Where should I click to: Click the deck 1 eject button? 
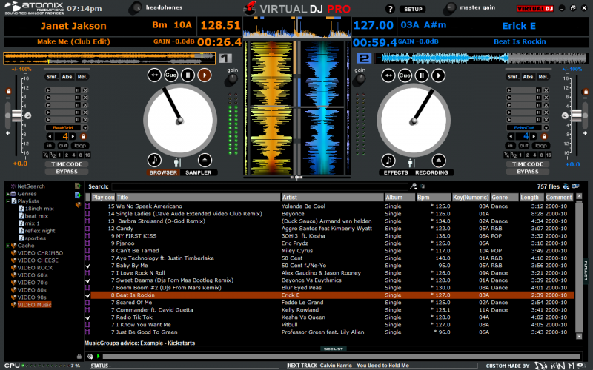(x=205, y=160)
